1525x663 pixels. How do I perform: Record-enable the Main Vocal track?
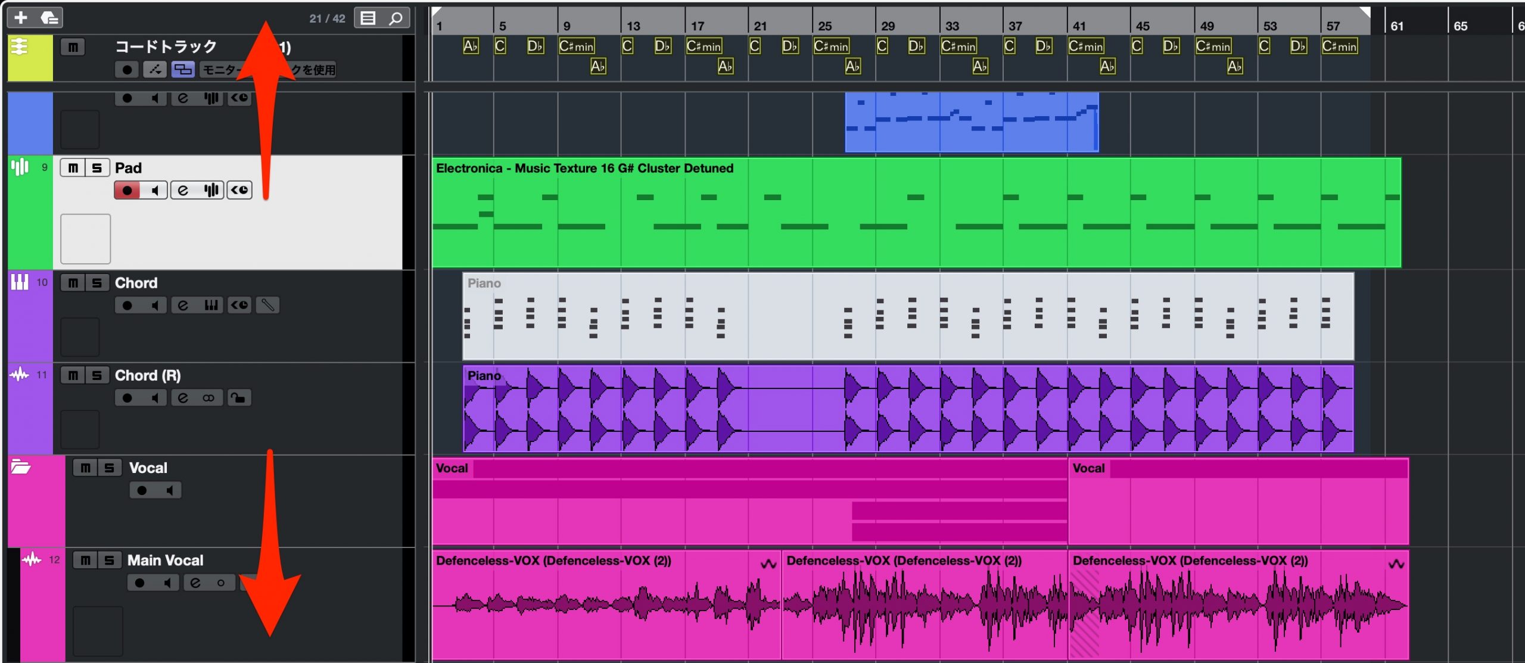click(x=140, y=583)
